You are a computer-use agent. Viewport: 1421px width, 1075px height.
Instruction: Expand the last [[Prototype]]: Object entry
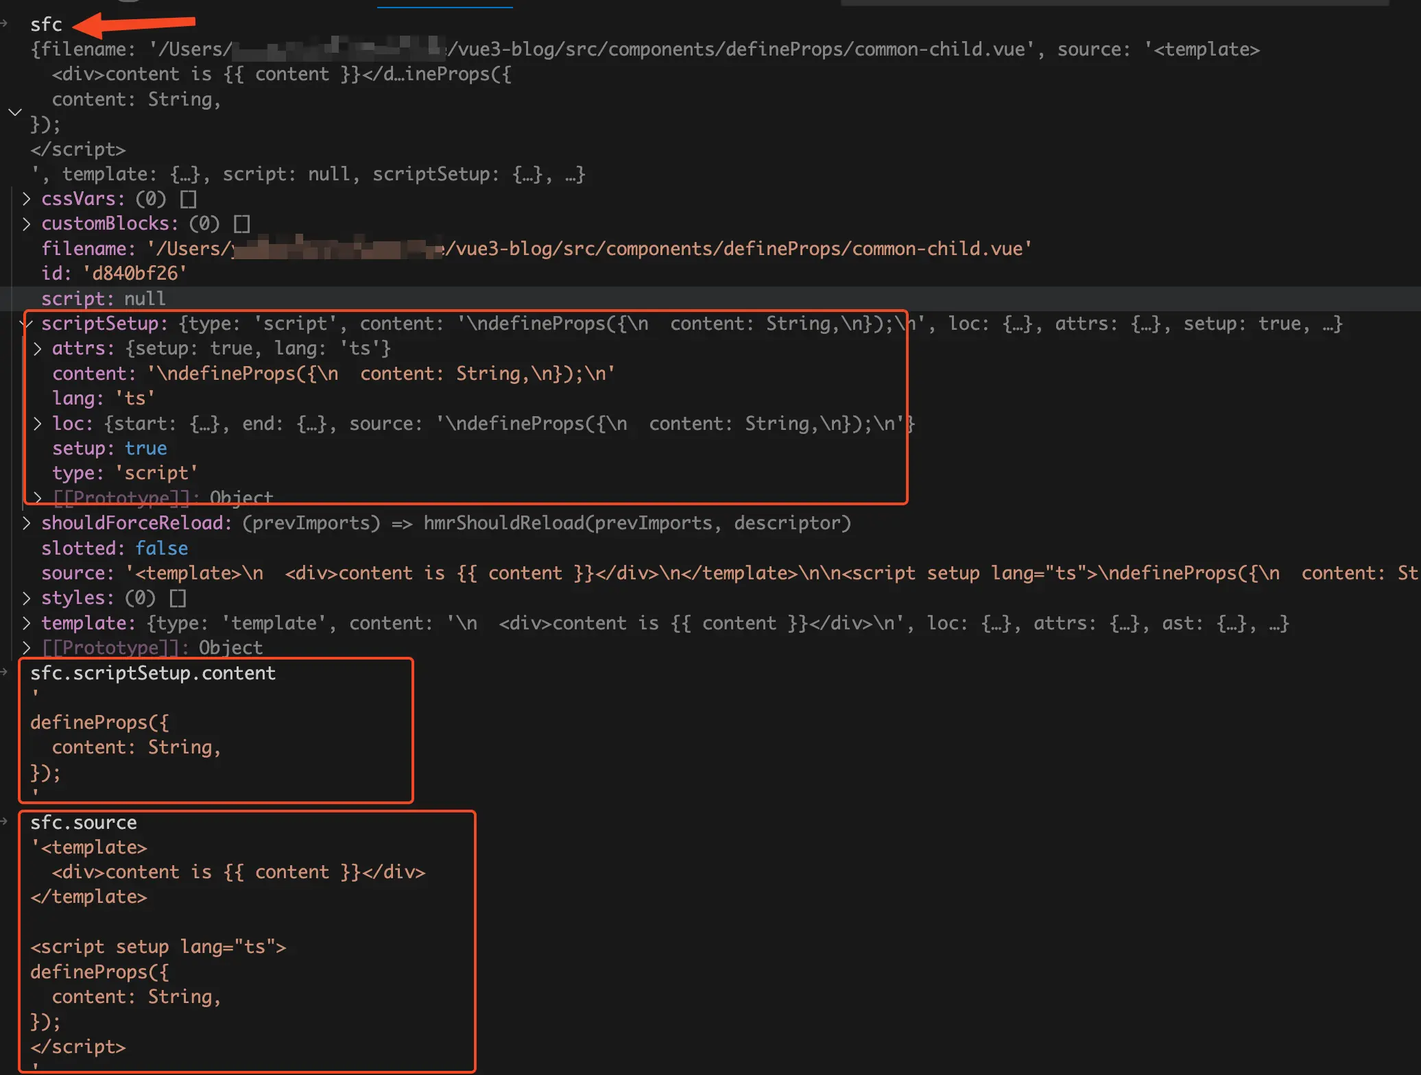tap(26, 648)
